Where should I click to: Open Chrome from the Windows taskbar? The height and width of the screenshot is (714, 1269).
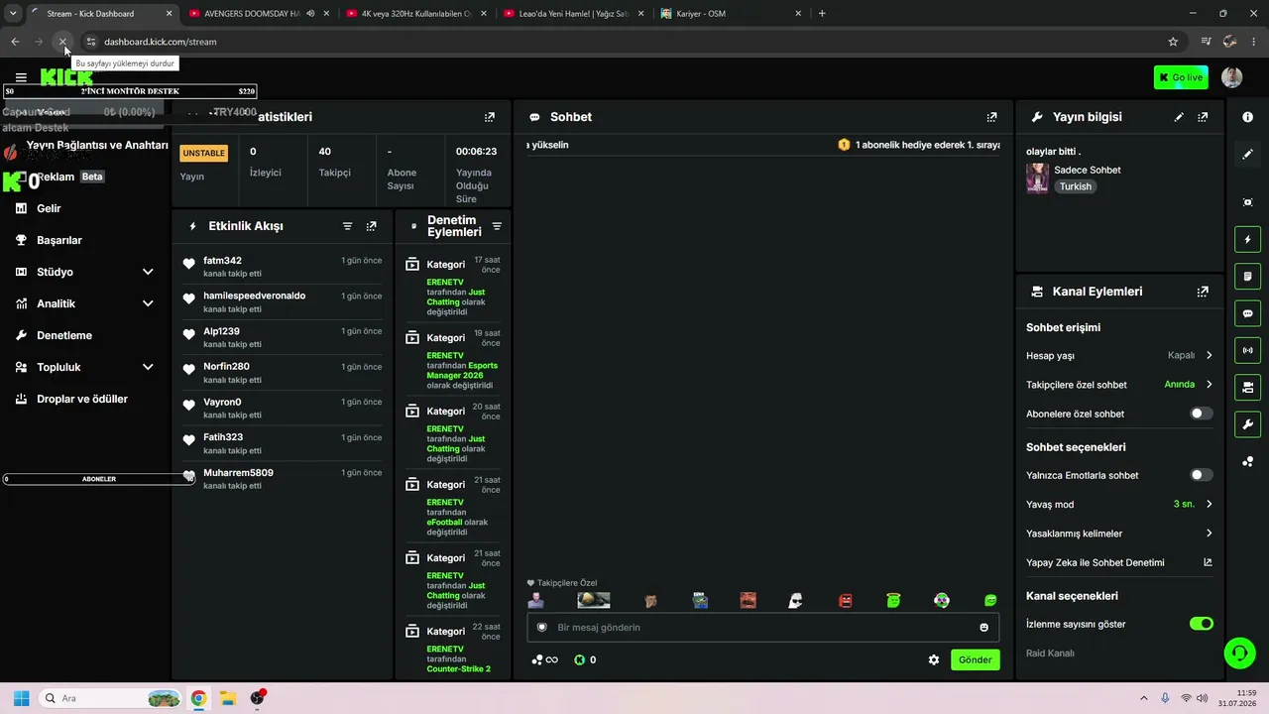click(198, 698)
